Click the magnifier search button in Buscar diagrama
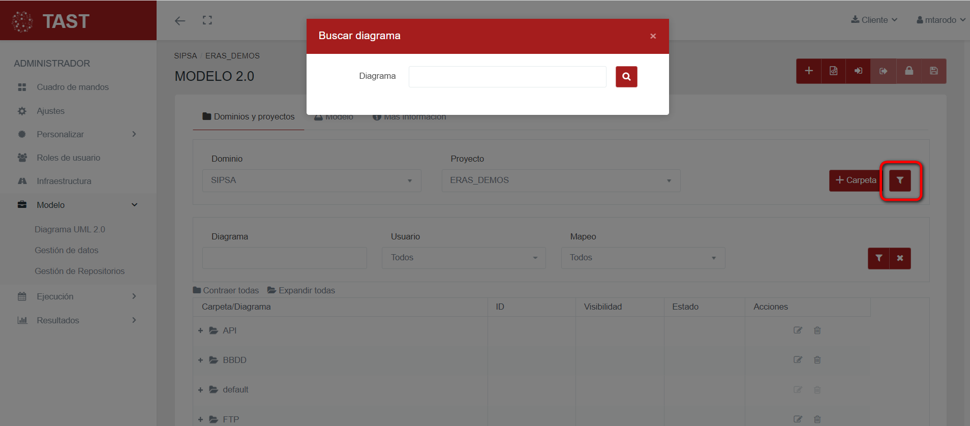The height and width of the screenshot is (426, 970). coord(626,77)
